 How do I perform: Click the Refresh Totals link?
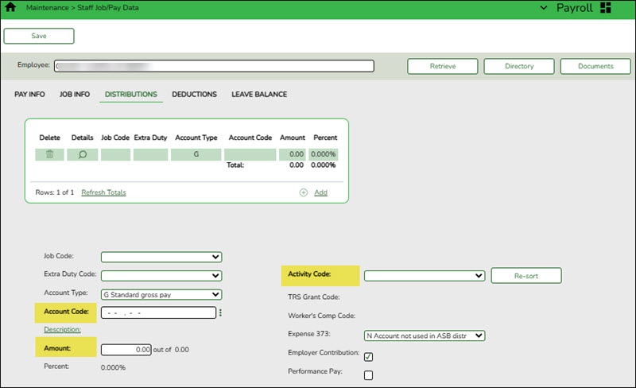pyautogui.click(x=103, y=192)
